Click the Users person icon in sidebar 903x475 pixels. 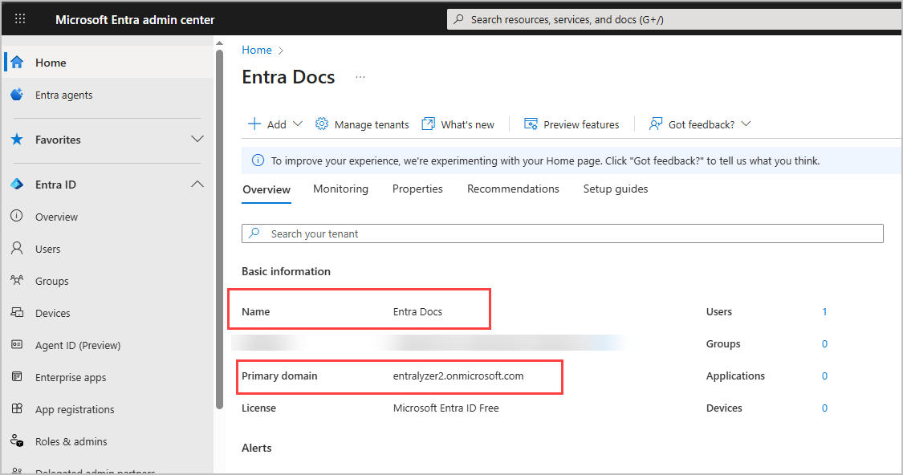pos(17,249)
